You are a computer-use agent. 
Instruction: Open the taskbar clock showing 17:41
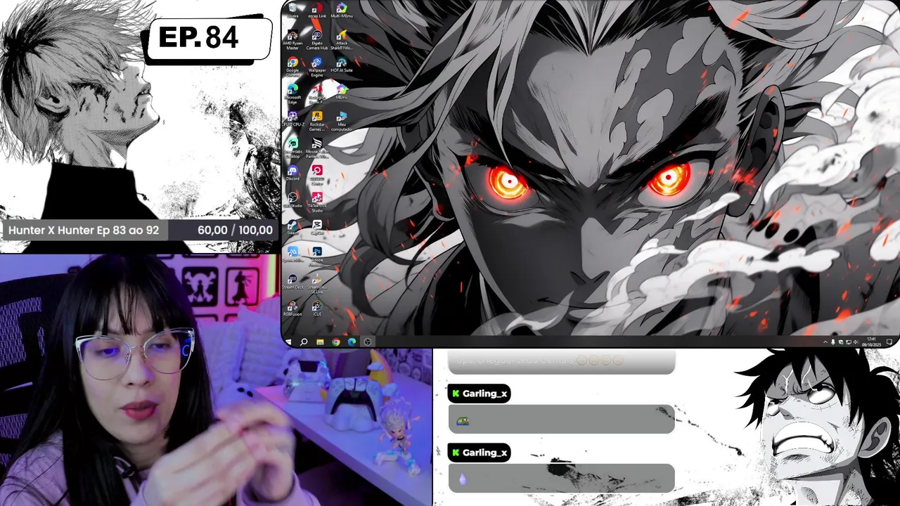tap(871, 342)
